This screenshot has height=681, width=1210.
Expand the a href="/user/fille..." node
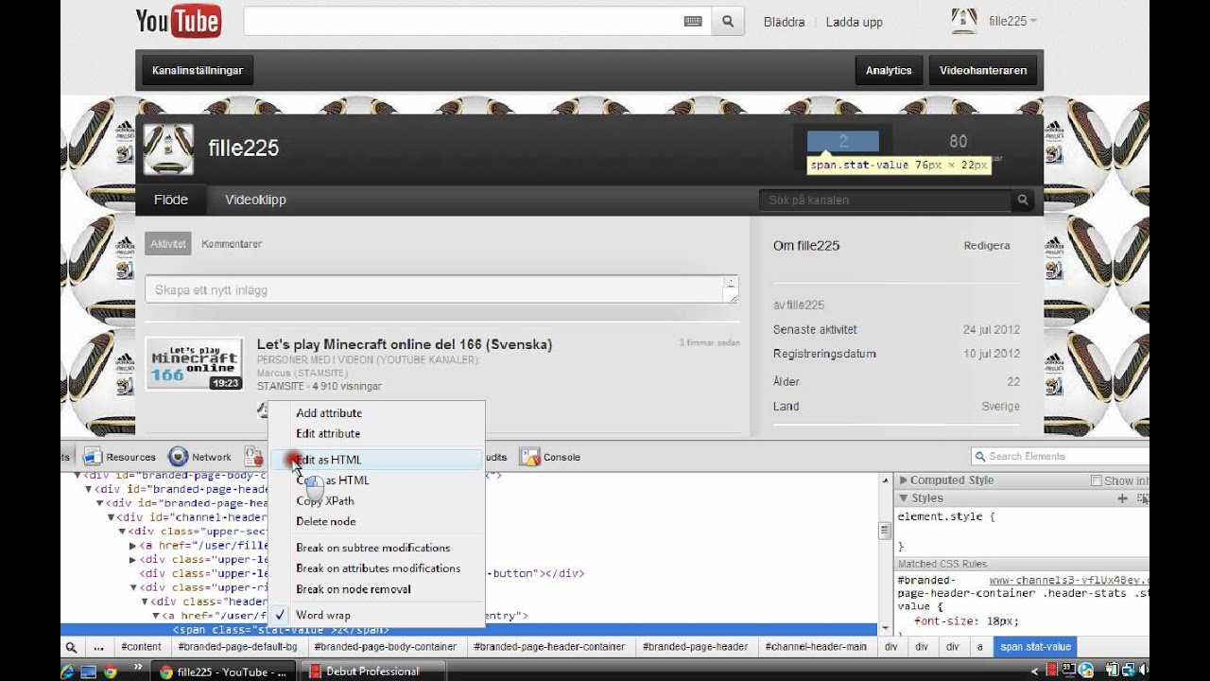pyautogui.click(x=133, y=546)
